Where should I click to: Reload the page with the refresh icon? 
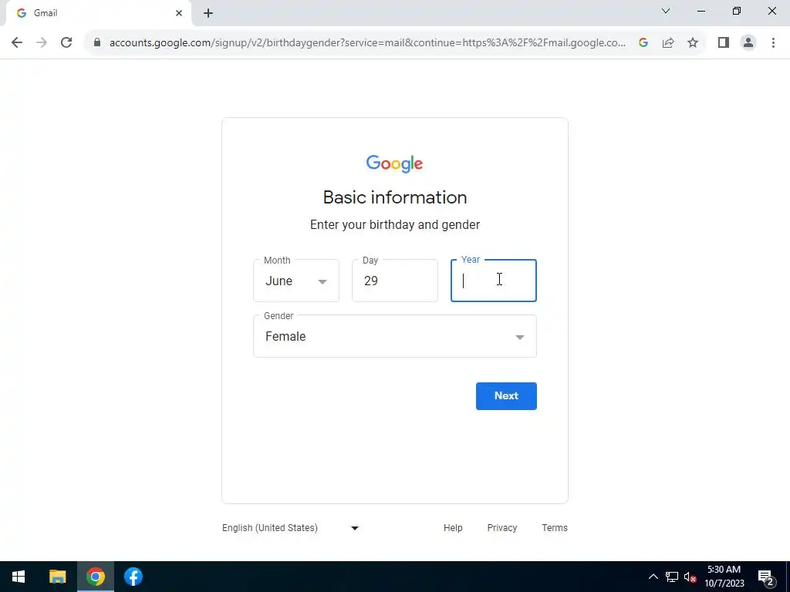coord(66,43)
